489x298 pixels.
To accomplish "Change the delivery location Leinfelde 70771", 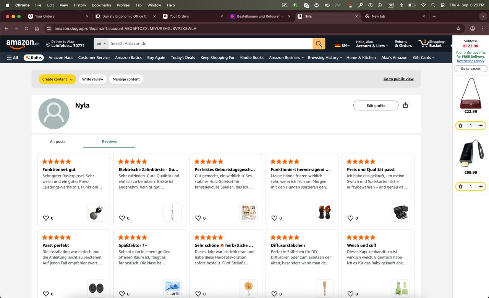I will 65,44.
